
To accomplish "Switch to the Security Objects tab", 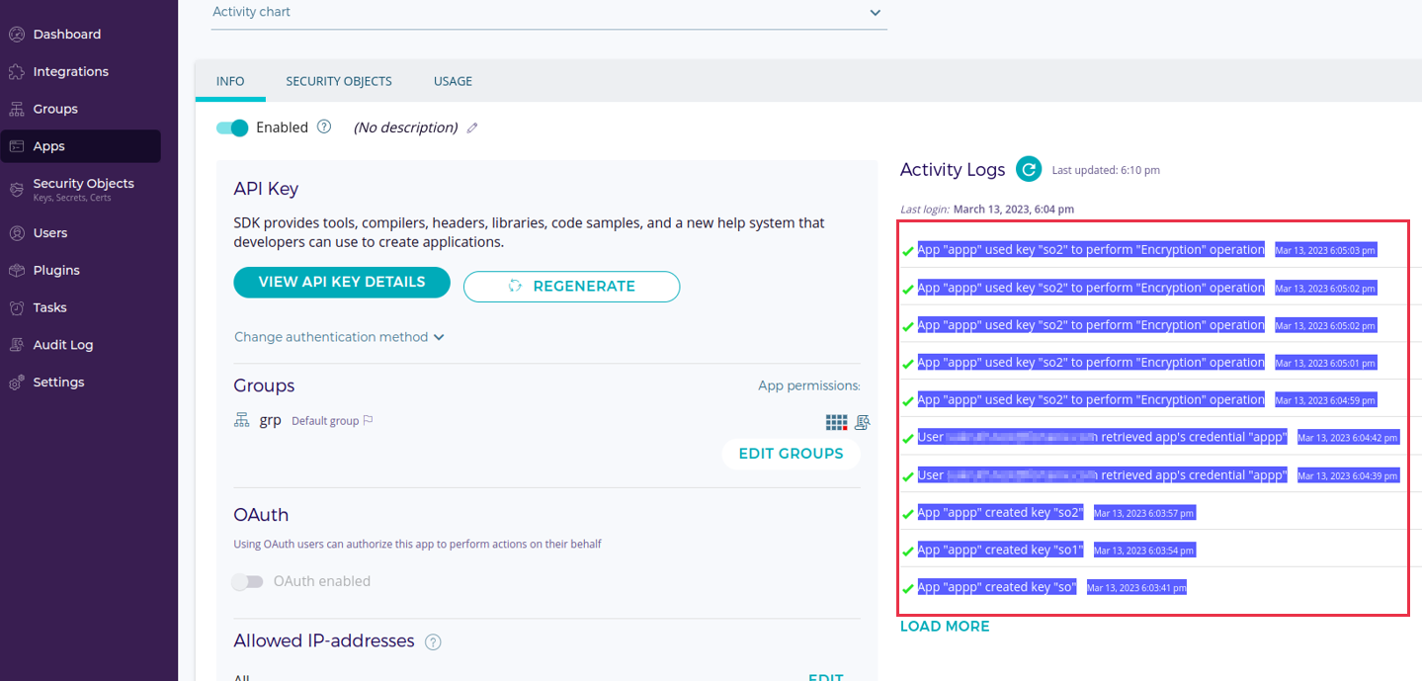I will pyautogui.click(x=339, y=81).
